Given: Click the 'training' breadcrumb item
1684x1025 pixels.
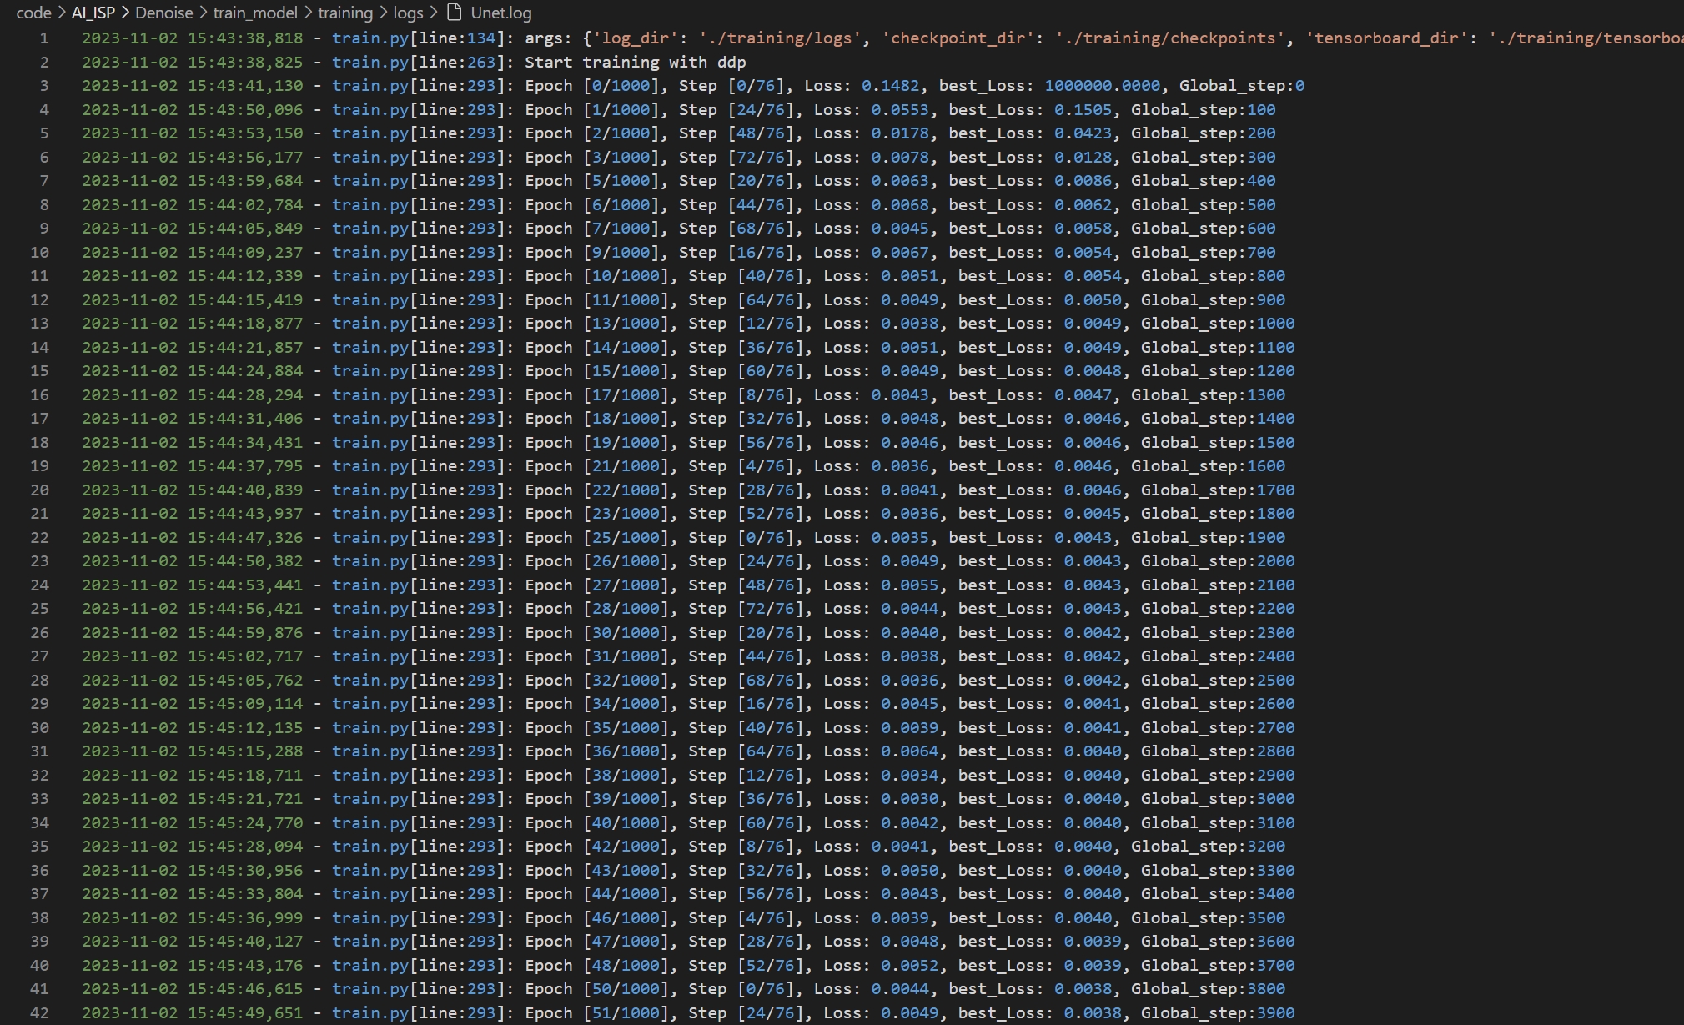Looking at the screenshot, I should pyautogui.click(x=344, y=13).
